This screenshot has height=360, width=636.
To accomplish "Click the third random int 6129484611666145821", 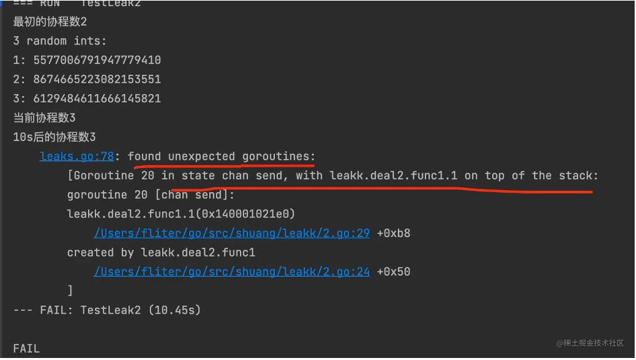I will pos(97,99).
